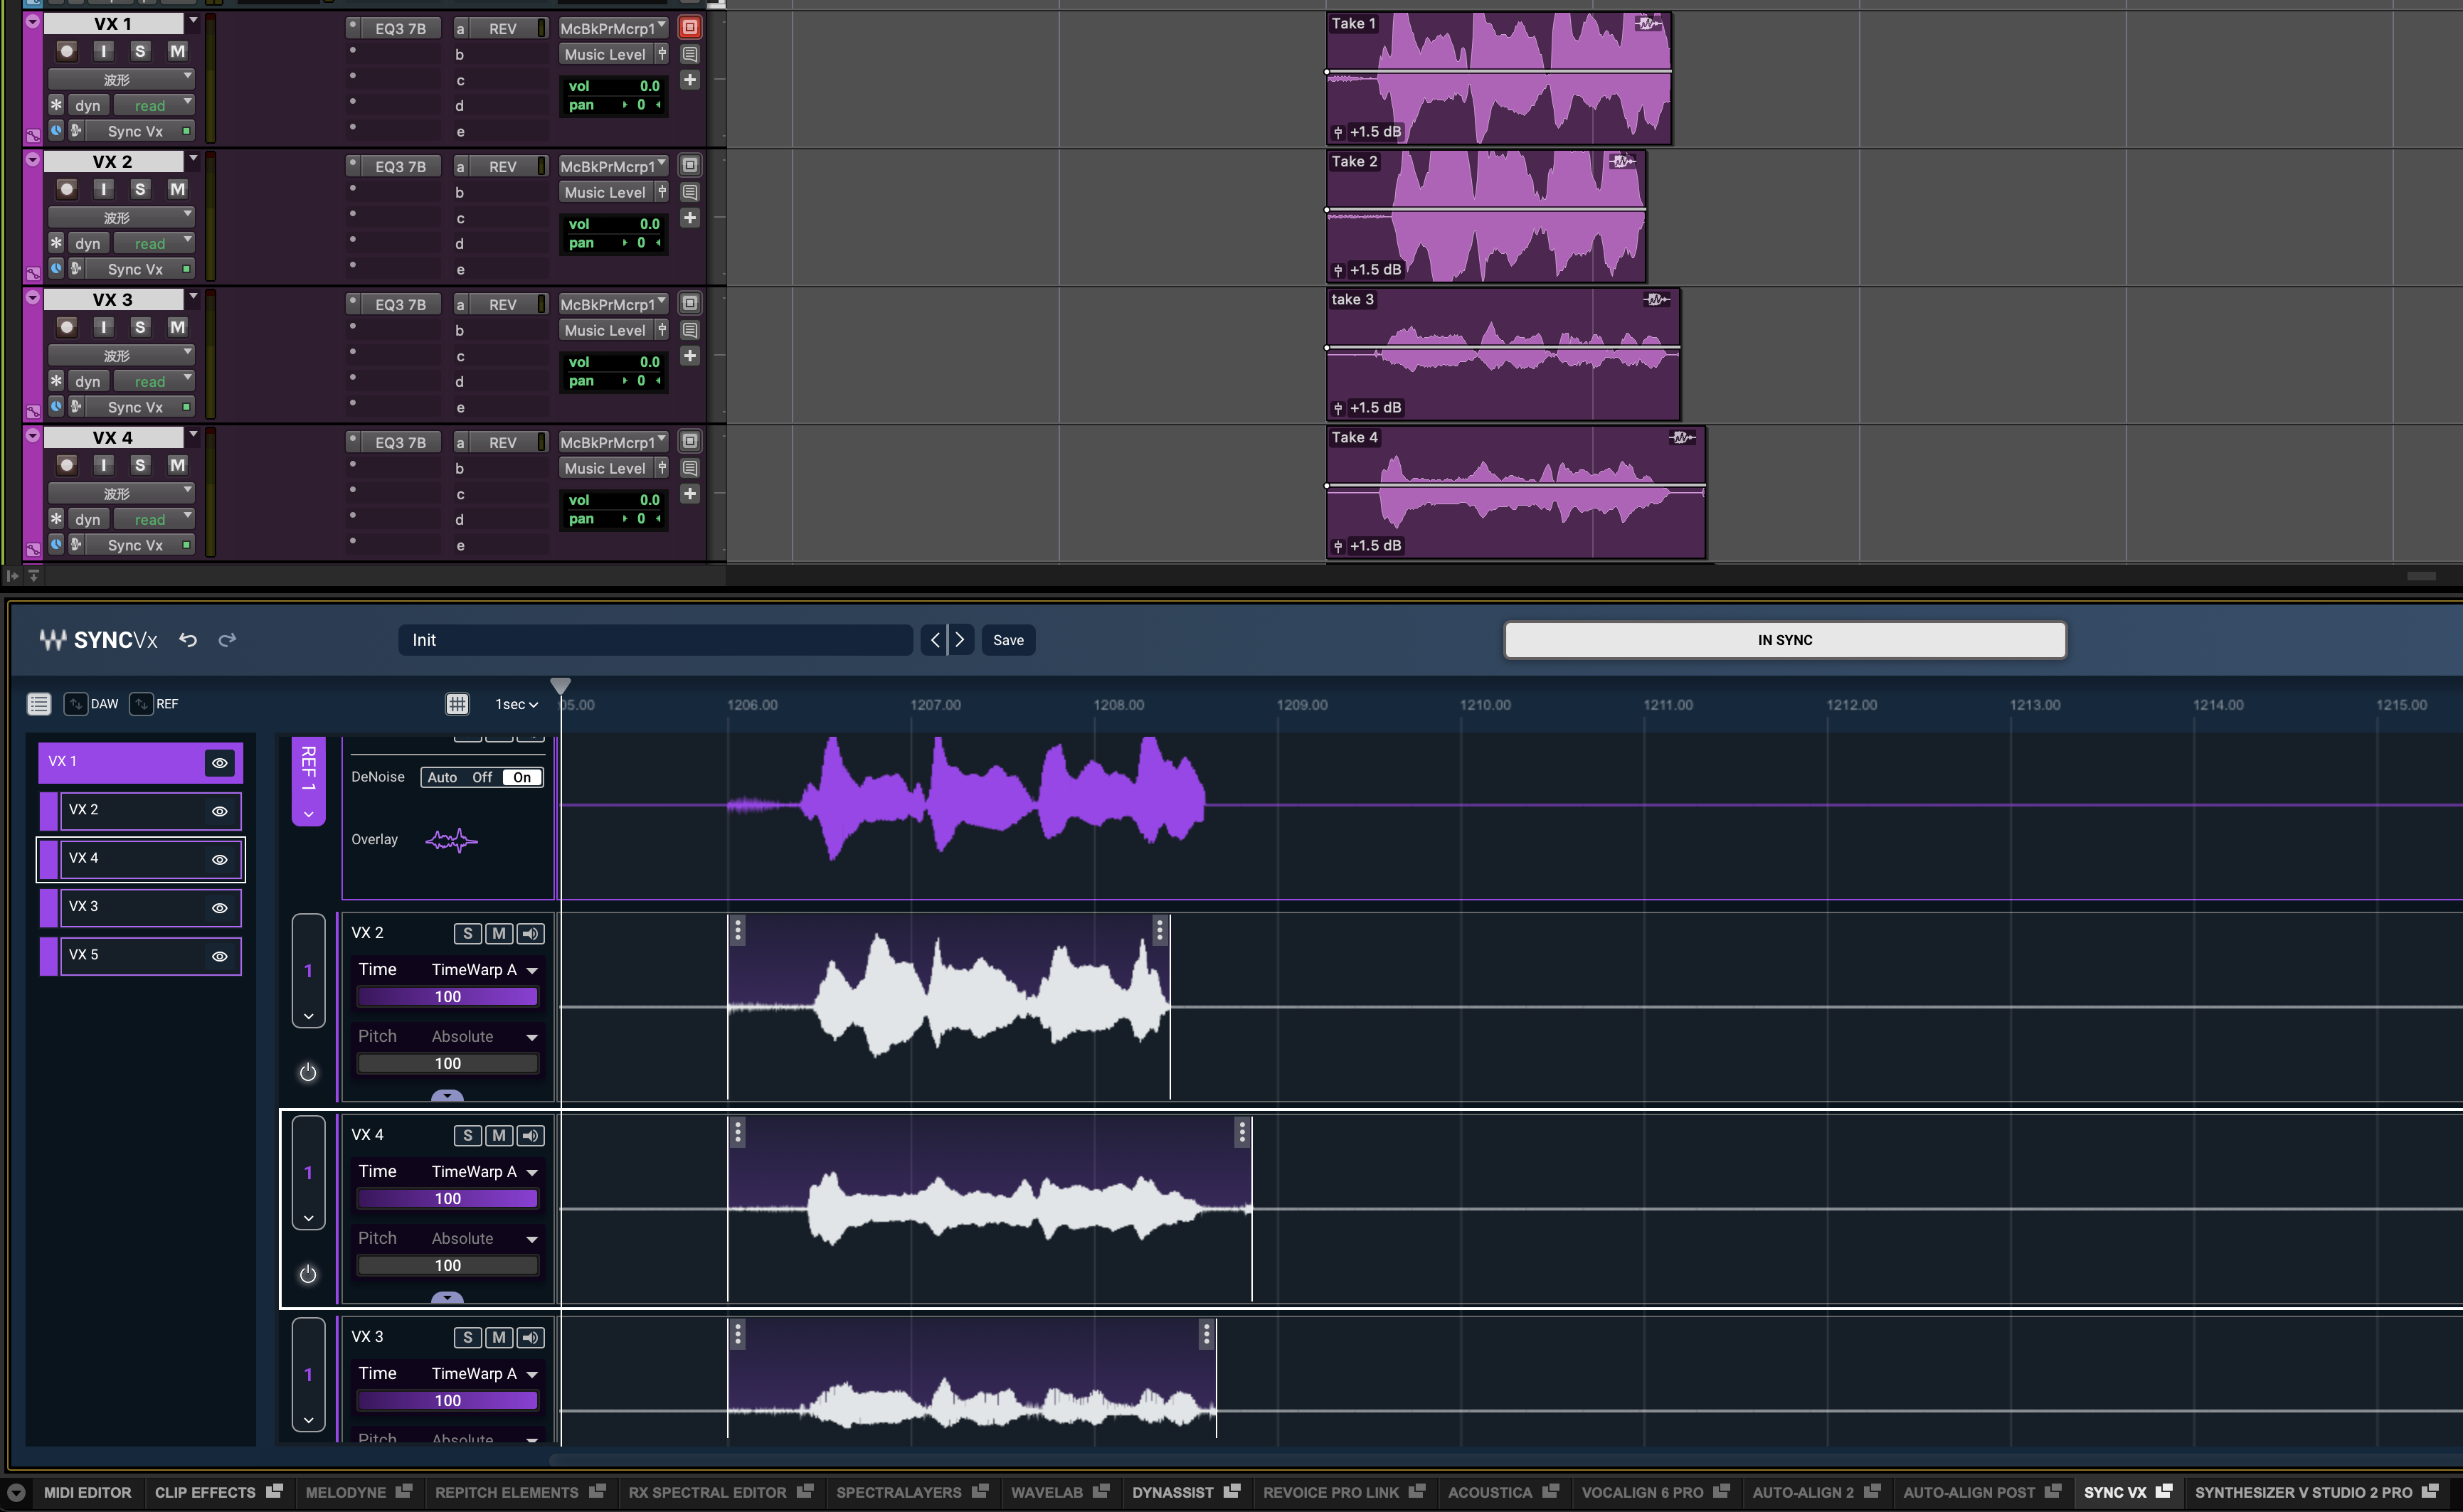Open VX 2 Time TimeWarp A dropdown
Screen dimensions: 2463x1512
pos(485,970)
